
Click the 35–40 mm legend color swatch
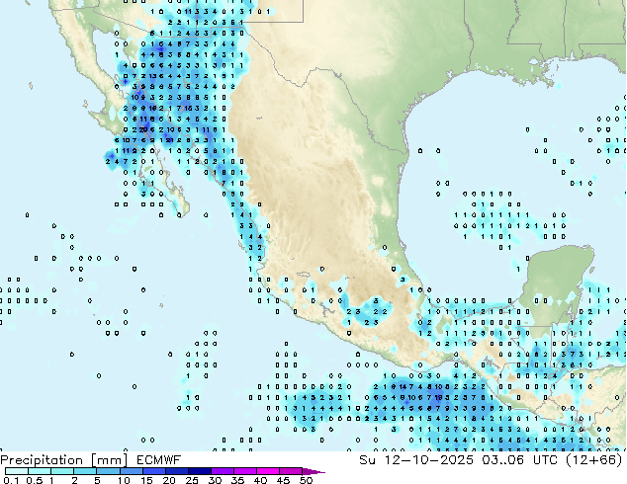pyautogui.click(x=245, y=471)
